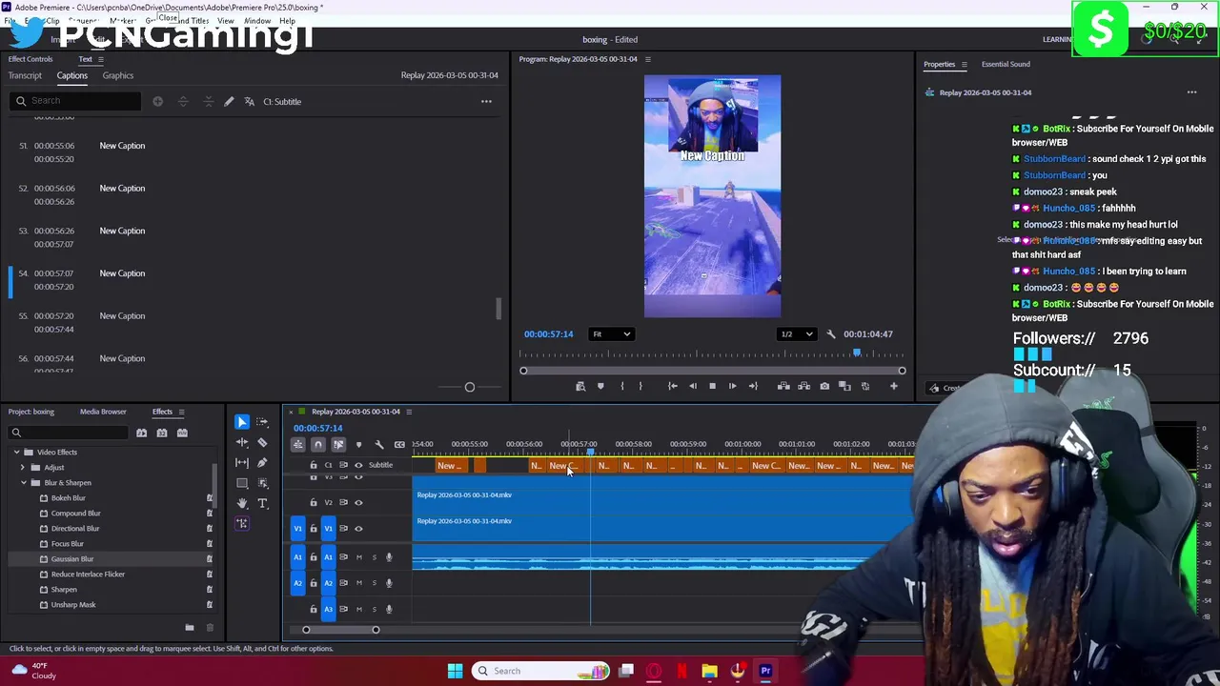This screenshot has width=1220, height=686.
Task: Step back one frame
Action: coord(692,386)
